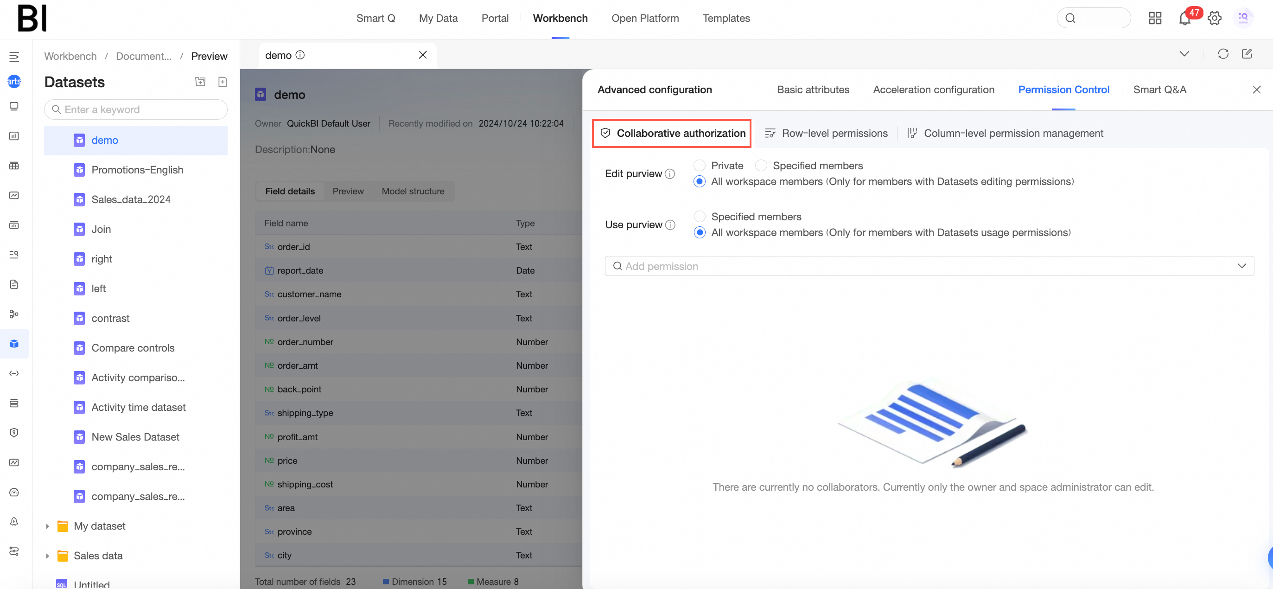Click the edit pencil icon at top right
This screenshot has height=589, width=1273.
1246,54
